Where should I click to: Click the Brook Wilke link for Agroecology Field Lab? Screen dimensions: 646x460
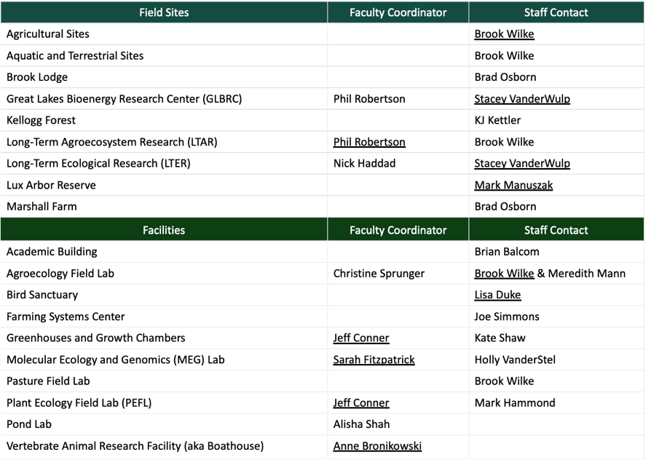click(x=504, y=273)
